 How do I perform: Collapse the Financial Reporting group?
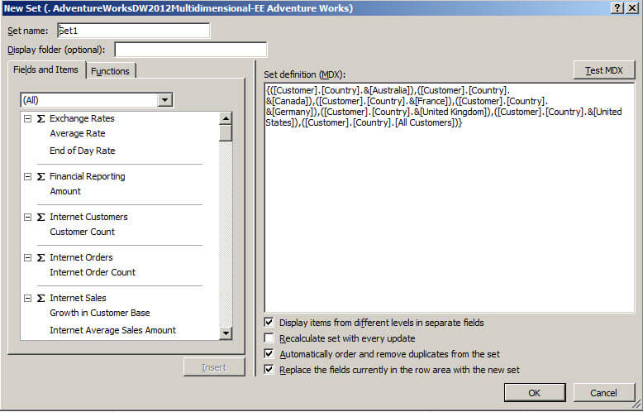[27, 176]
